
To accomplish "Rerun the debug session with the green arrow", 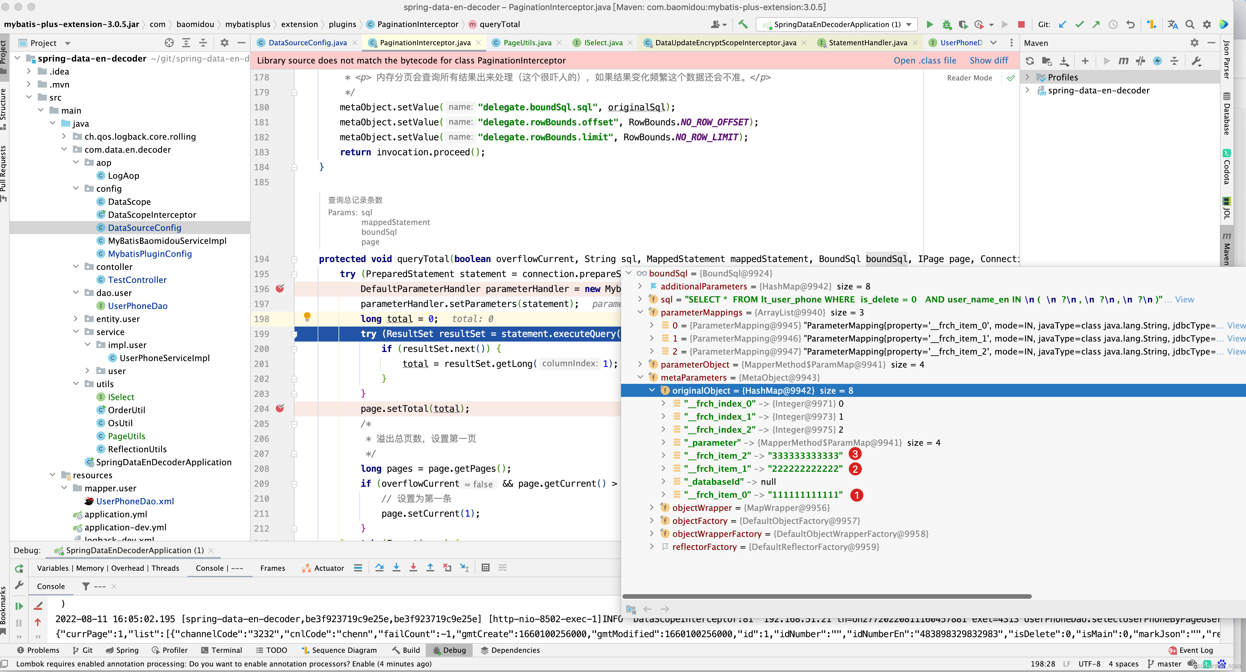I will click(x=19, y=568).
